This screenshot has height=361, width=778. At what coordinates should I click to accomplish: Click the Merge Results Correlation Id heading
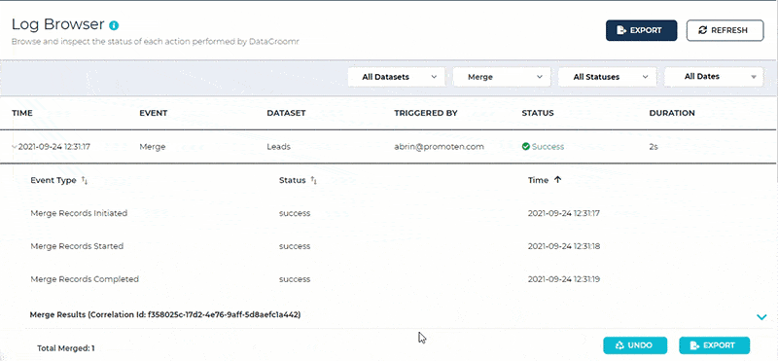(165, 314)
